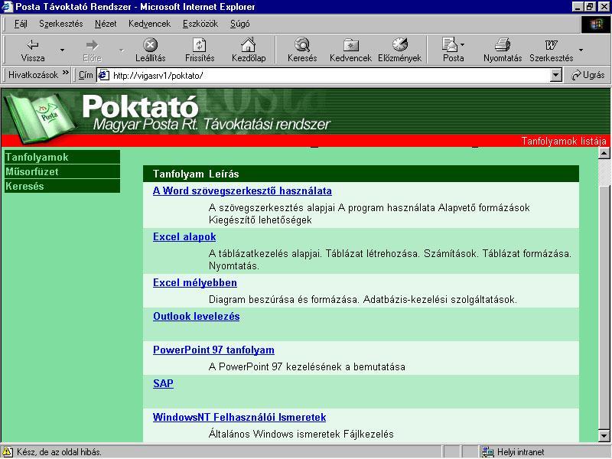Print the page with Nyomtatás
Screen dimensions: 612x459
(503, 50)
